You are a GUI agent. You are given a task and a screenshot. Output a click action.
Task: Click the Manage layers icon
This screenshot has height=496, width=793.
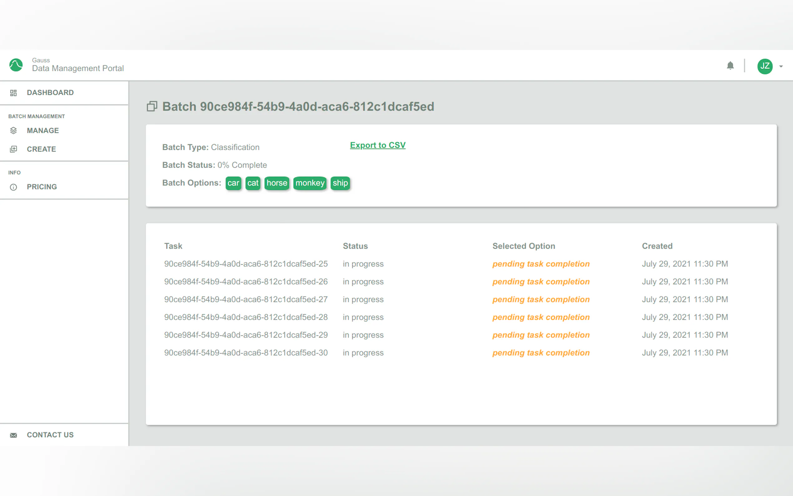(13, 131)
